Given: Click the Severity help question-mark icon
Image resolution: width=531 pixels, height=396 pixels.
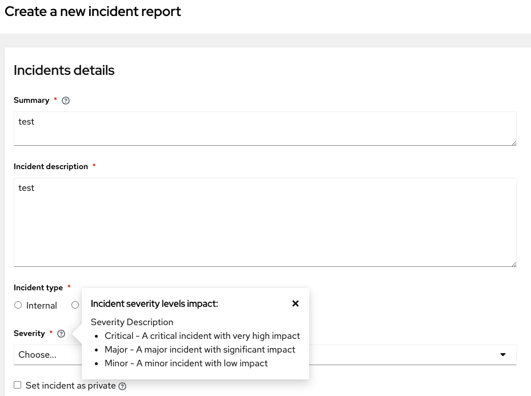Looking at the screenshot, I should coord(61,334).
